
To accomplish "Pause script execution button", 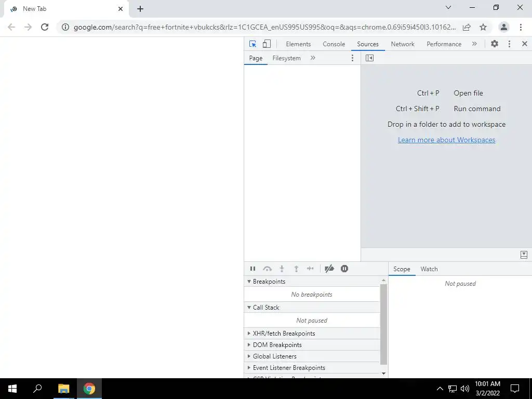I will (253, 269).
